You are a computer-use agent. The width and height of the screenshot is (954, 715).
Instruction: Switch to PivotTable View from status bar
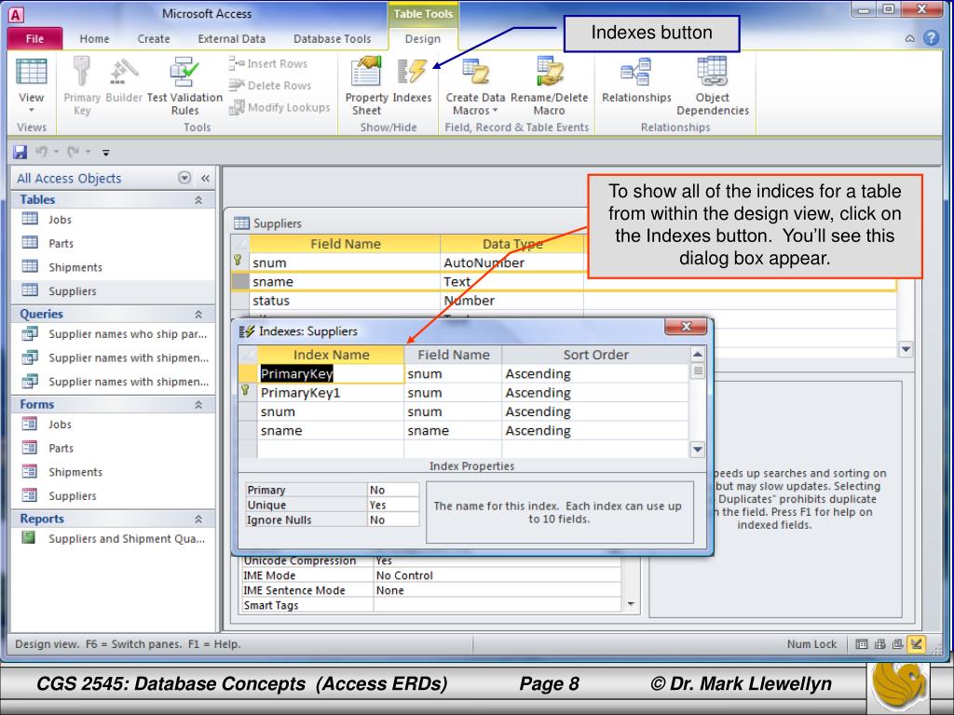coord(879,644)
